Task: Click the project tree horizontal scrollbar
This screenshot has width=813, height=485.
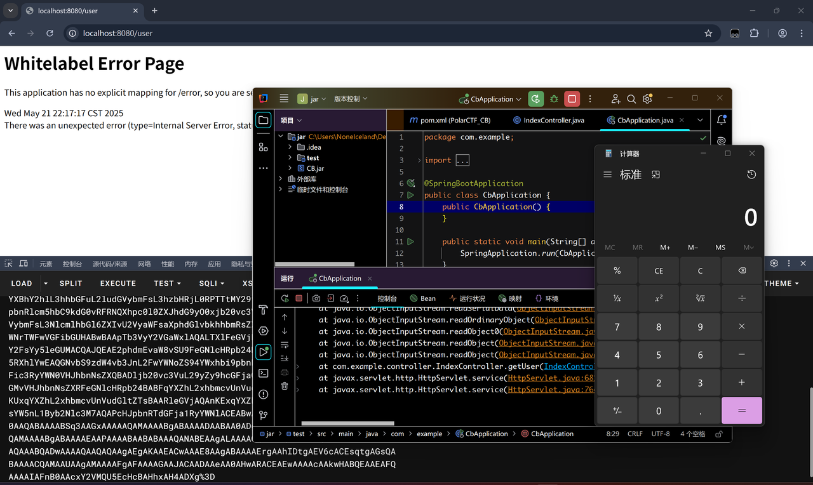Action: point(314,264)
